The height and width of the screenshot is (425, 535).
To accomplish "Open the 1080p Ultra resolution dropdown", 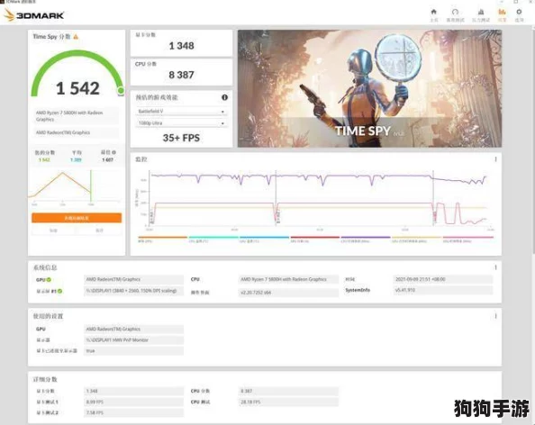I will click(x=181, y=122).
